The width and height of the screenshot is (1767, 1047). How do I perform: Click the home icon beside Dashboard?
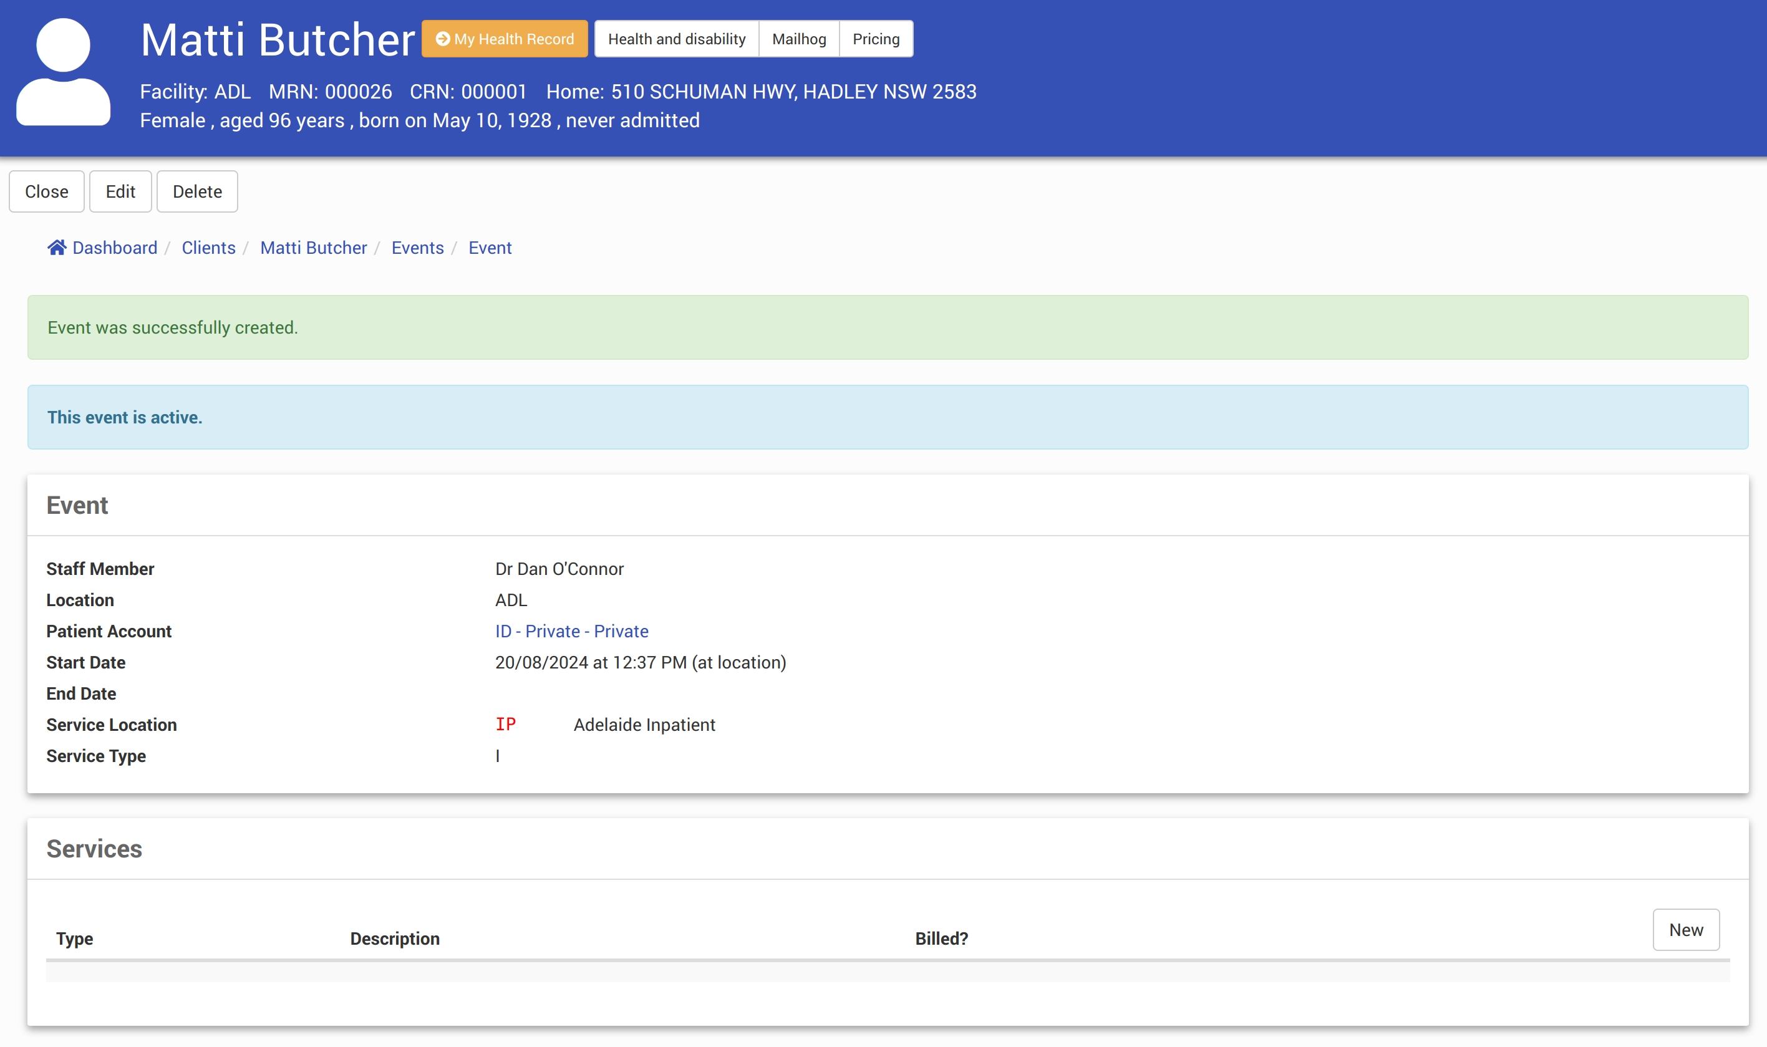click(x=57, y=248)
